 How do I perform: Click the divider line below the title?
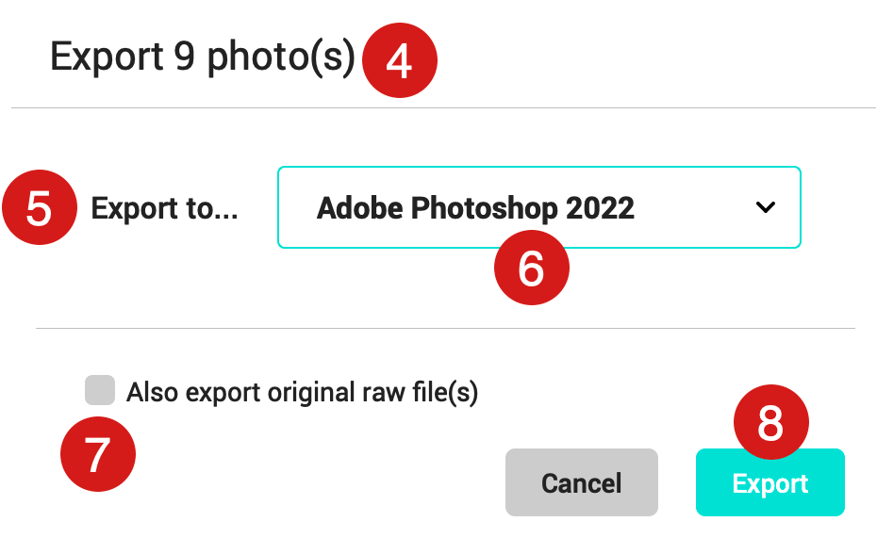[x=443, y=108]
